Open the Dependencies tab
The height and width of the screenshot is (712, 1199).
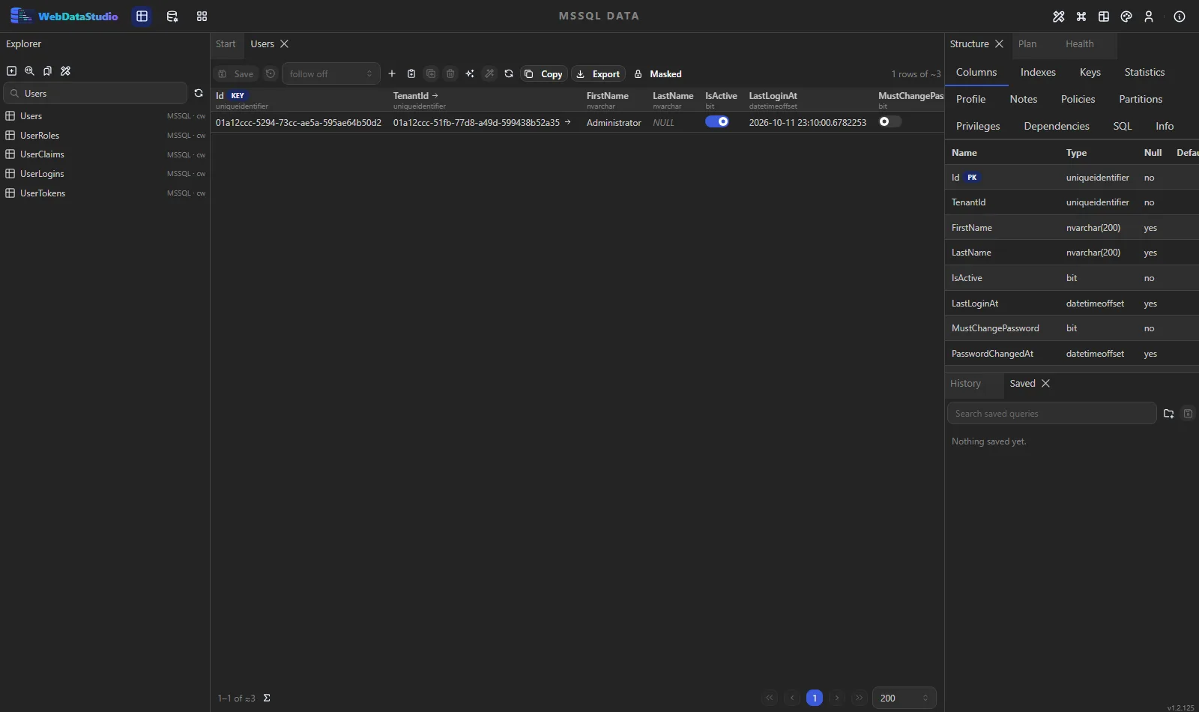point(1057,126)
